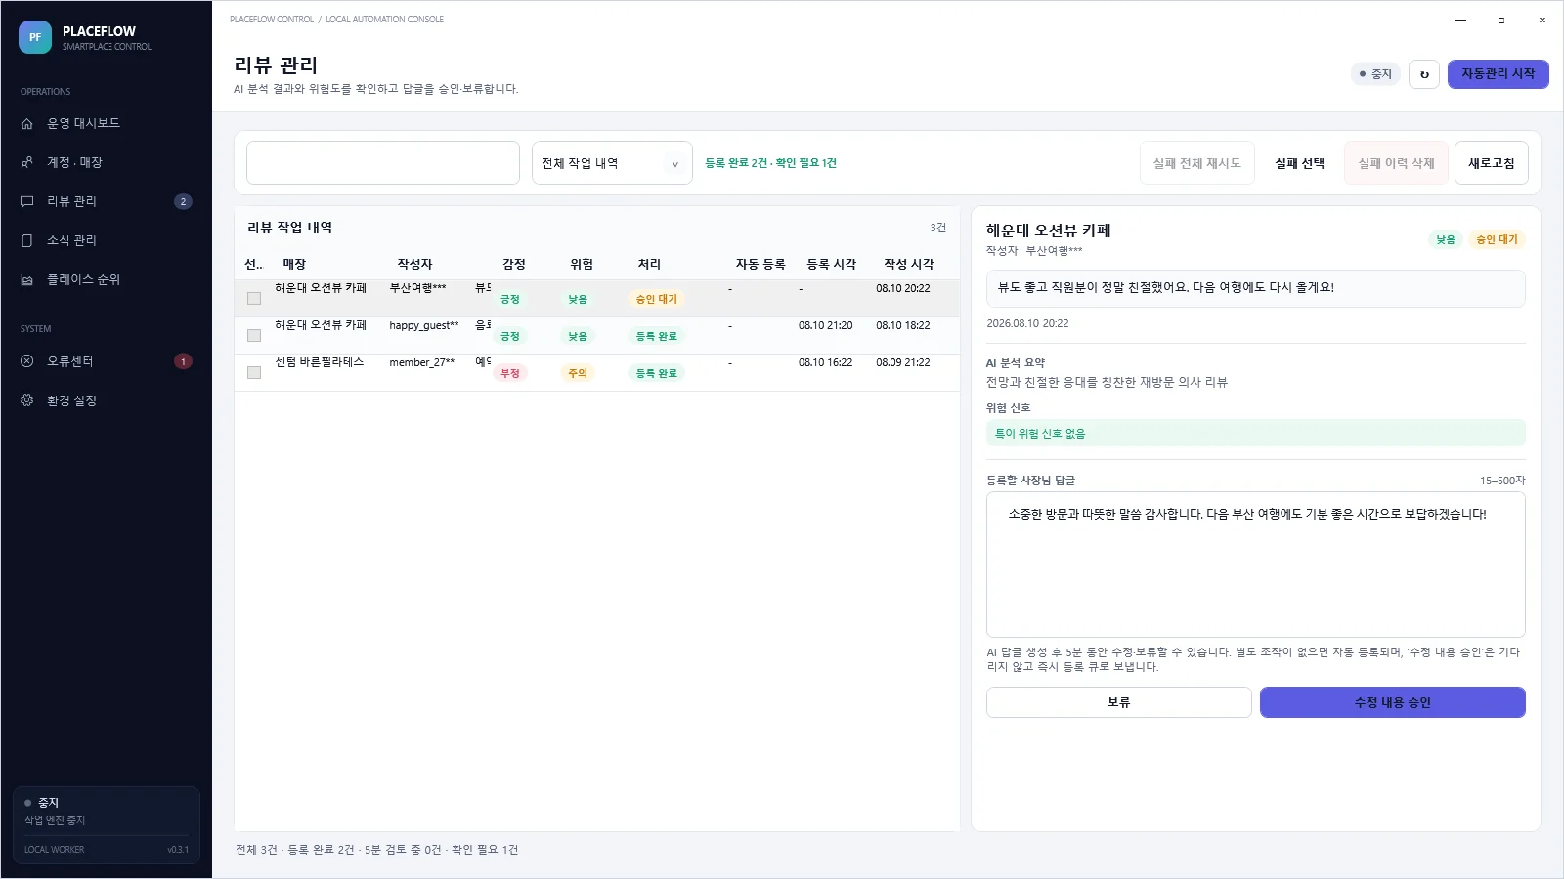Click the 특이 위험 신호 없음 notice
This screenshot has height=879, width=1564.
(1255, 433)
